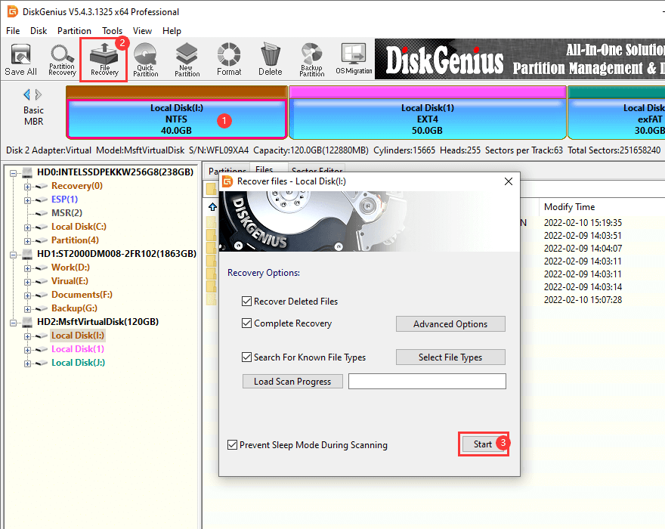Select Documents(F:) in the tree
This screenshot has width=665, height=529.
82,295
